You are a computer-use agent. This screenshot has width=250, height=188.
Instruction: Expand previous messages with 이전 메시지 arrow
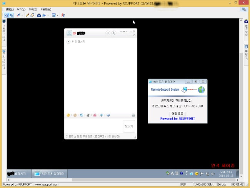pos(68,42)
